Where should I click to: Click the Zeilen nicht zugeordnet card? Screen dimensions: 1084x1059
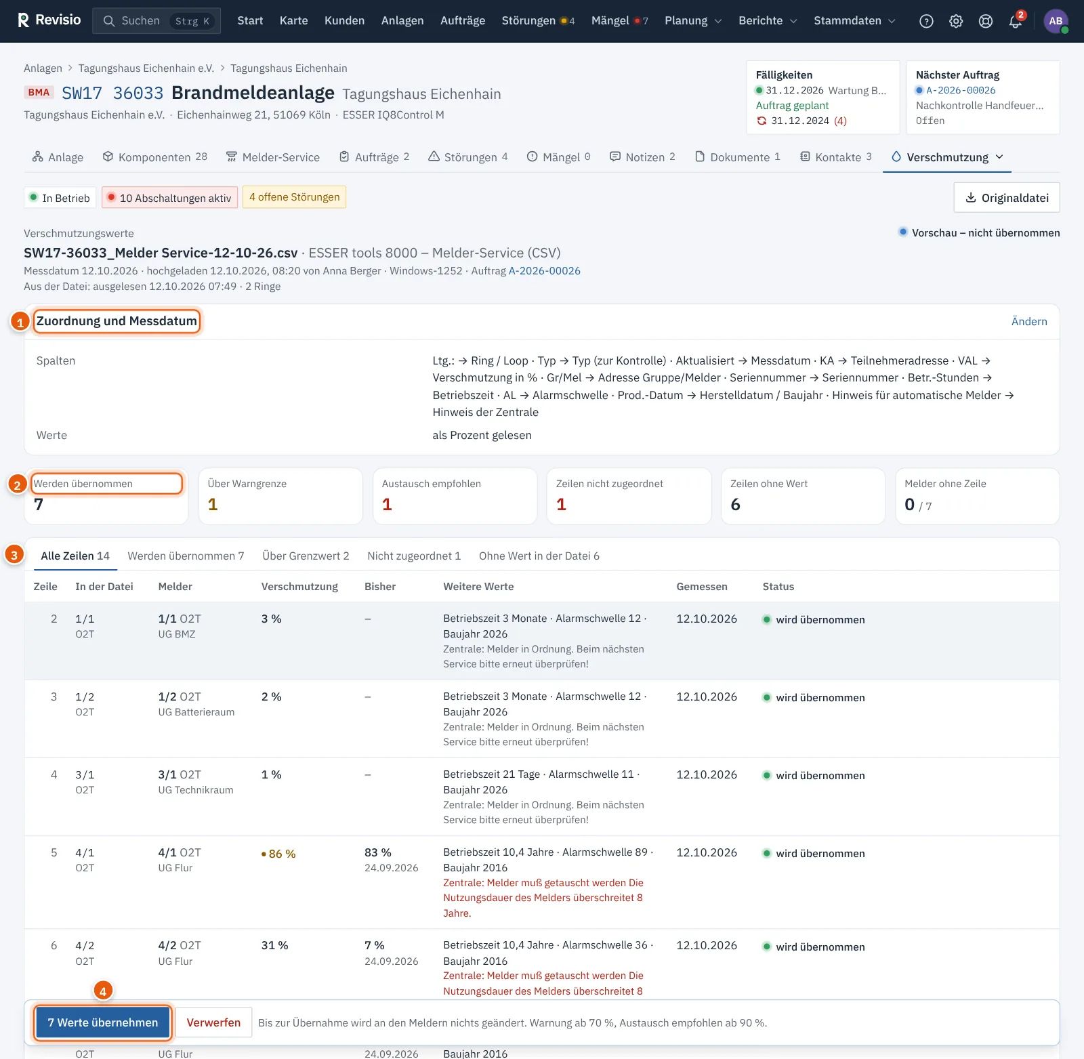pyautogui.click(x=629, y=496)
